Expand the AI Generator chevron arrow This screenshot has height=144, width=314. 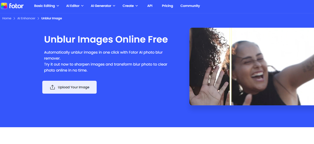tap(114, 6)
